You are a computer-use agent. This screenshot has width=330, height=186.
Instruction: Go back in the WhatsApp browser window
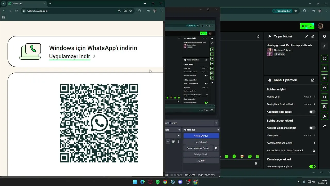point(4,11)
